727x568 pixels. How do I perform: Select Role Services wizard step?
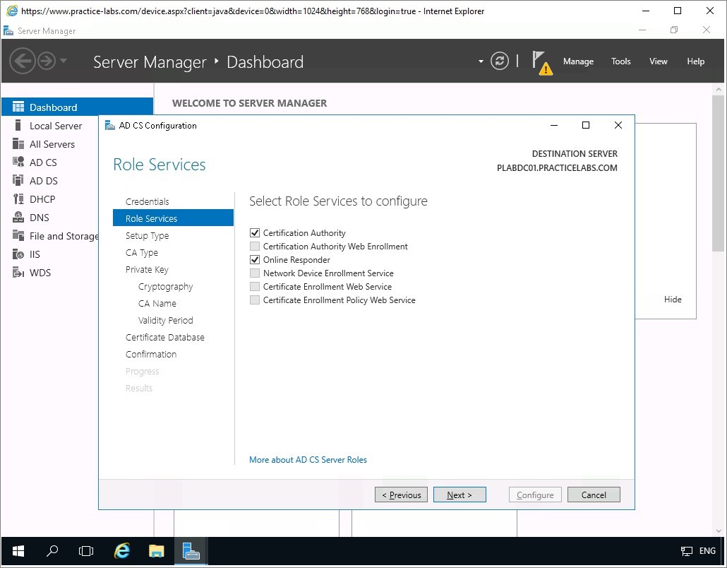(173, 218)
